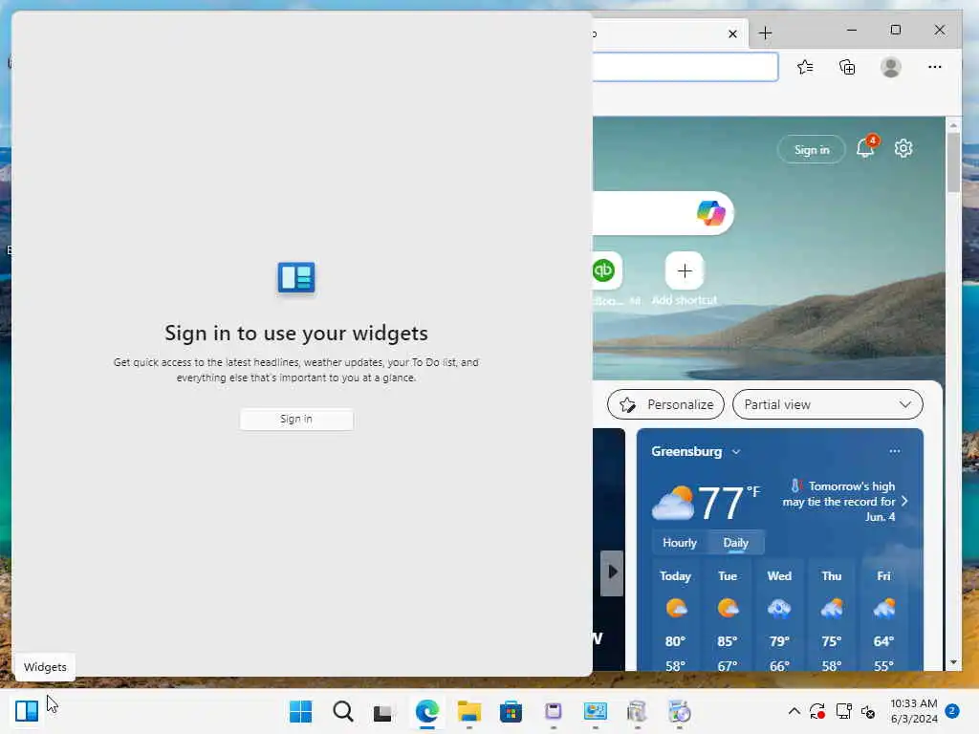Click Sign in on the Widgets panel
979x734 pixels.
click(296, 419)
